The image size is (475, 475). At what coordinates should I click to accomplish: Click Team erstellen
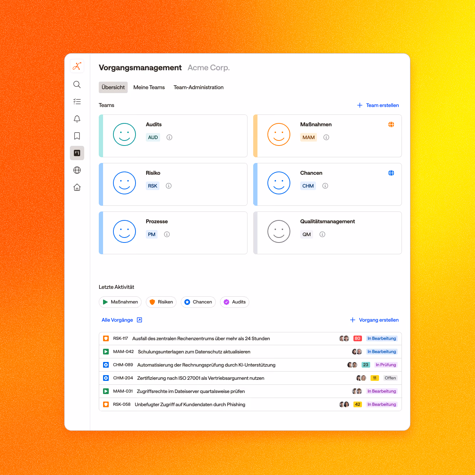point(378,105)
